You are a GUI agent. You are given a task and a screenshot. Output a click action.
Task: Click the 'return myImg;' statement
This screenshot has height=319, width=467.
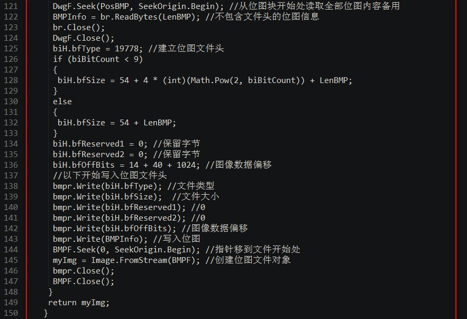tap(78, 303)
